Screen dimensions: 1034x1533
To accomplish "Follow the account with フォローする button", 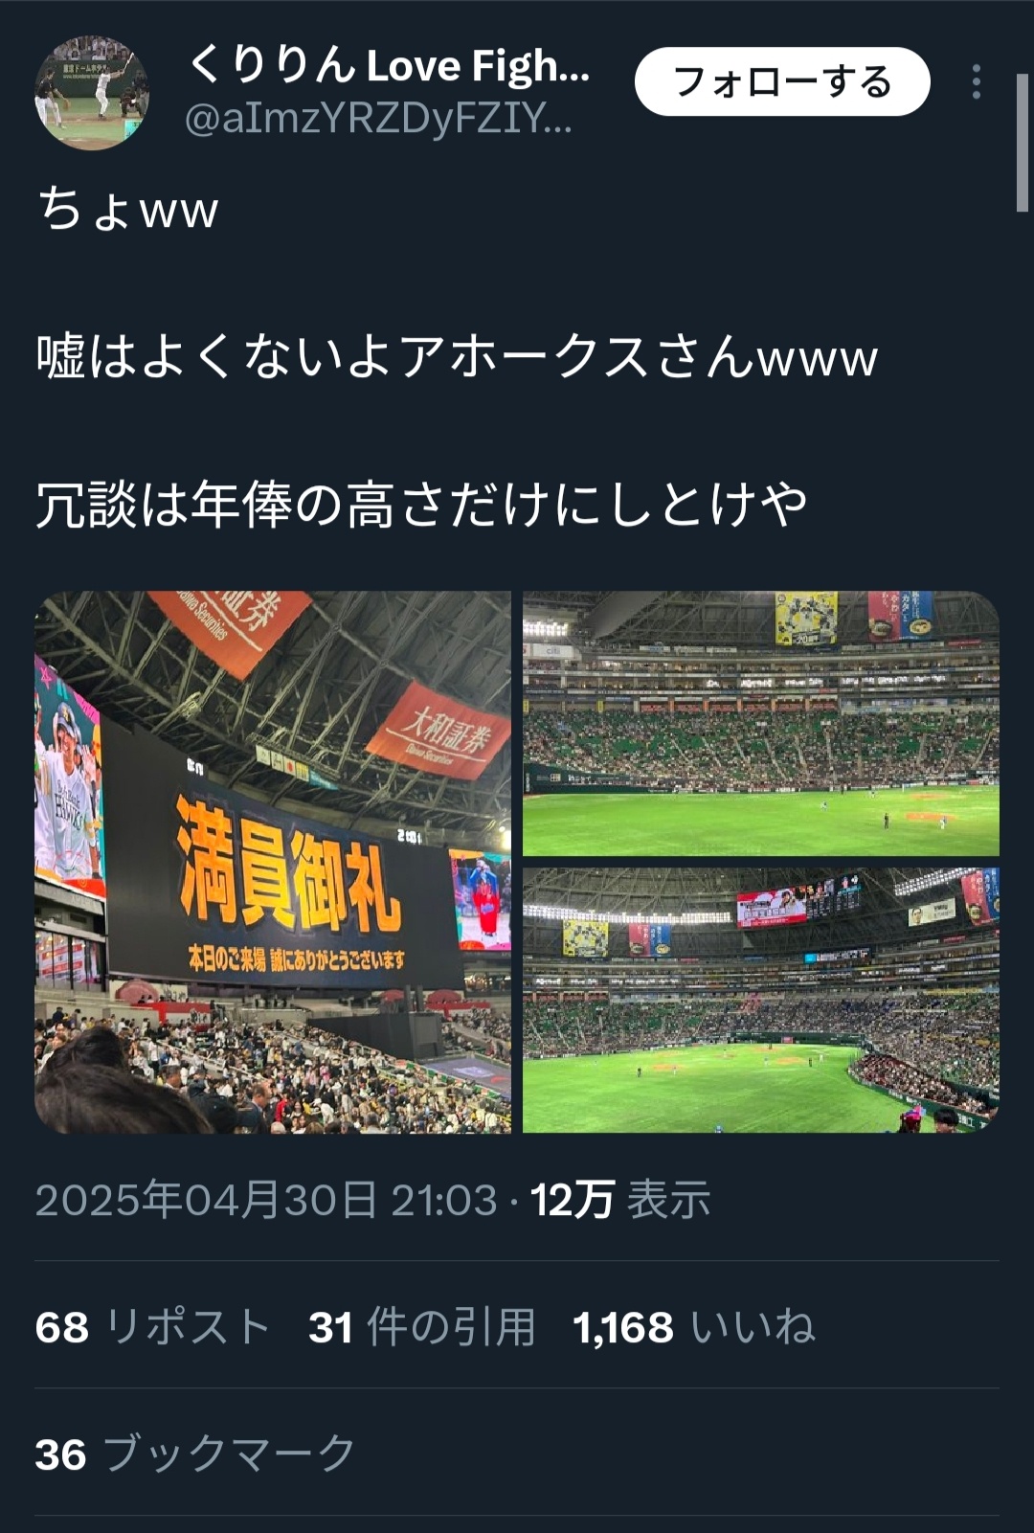I will coord(782,81).
